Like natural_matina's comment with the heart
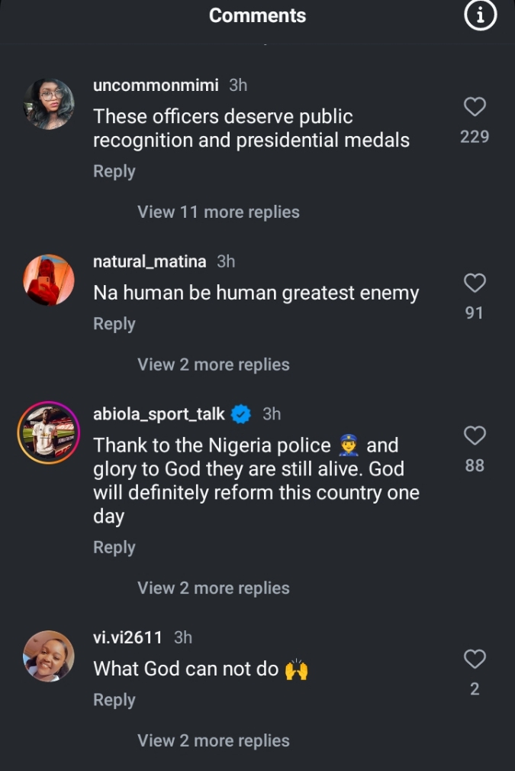Viewport: 515px width, 771px height. click(475, 283)
